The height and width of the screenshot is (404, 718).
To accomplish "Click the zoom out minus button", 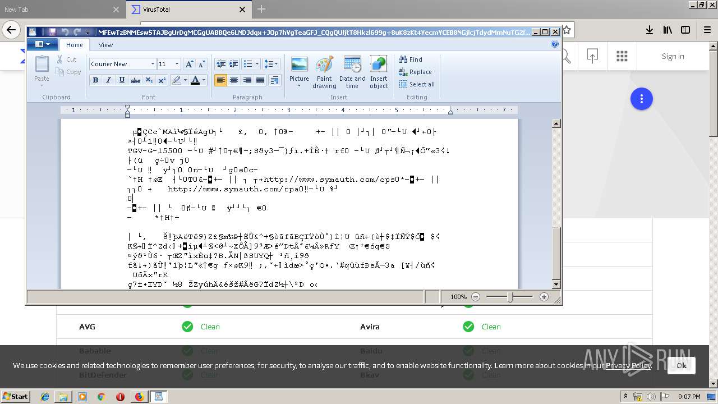I will (x=476, y=297).
